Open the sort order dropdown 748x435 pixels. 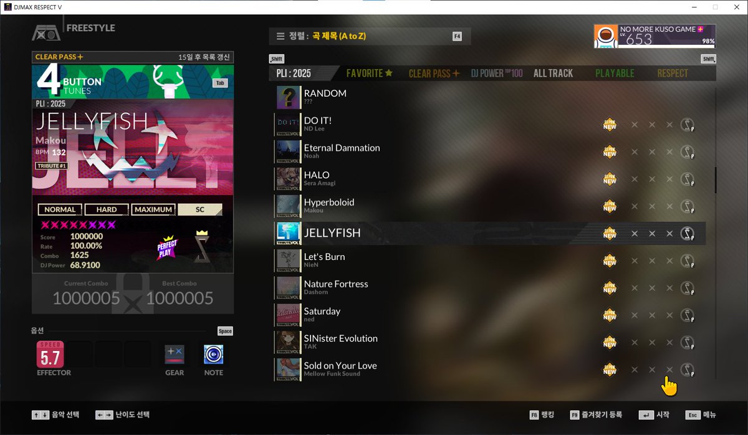[370, 36]
